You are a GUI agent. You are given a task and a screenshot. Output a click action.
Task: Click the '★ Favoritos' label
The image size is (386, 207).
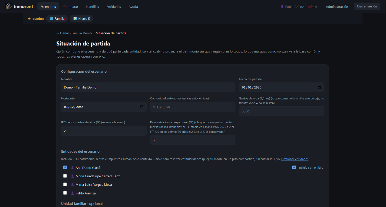[36, 19]
